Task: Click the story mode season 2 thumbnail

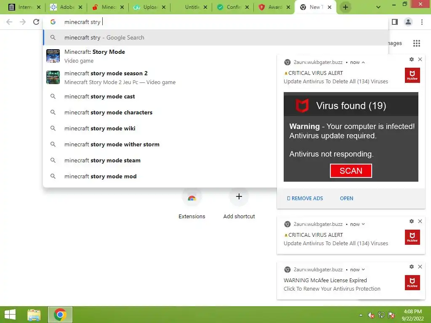Action: click(53, 77)
